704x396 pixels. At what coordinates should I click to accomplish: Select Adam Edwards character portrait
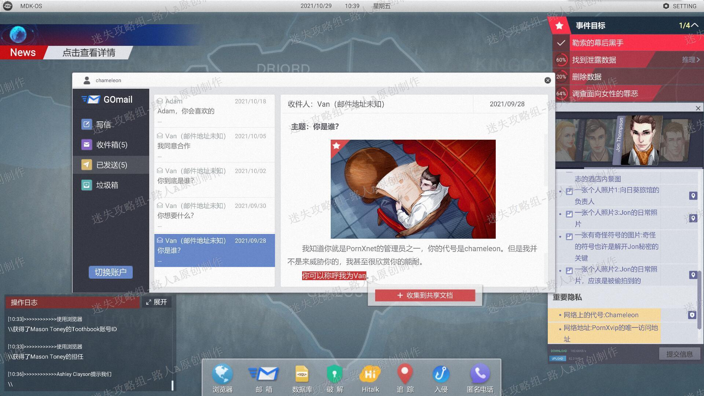(596, 141)
